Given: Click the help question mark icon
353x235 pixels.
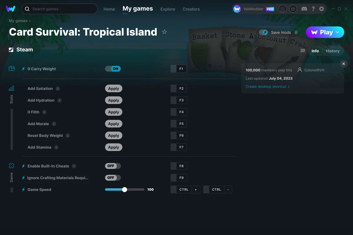Looking at the screenshot, I should pos(313,9).
